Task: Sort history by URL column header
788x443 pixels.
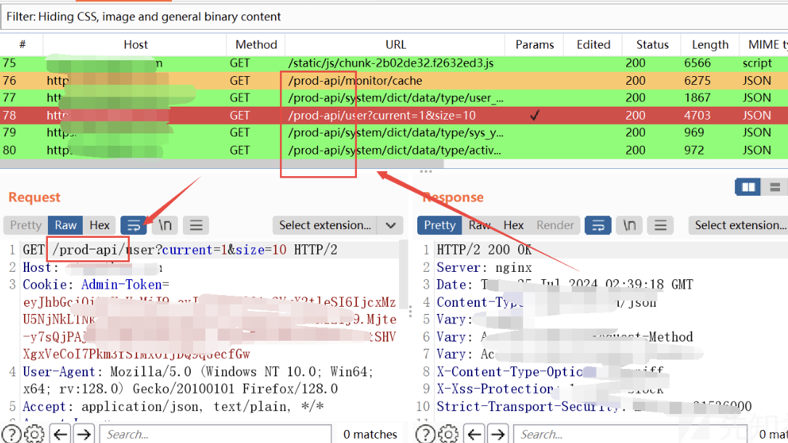Action: click(x=395, y=45)
